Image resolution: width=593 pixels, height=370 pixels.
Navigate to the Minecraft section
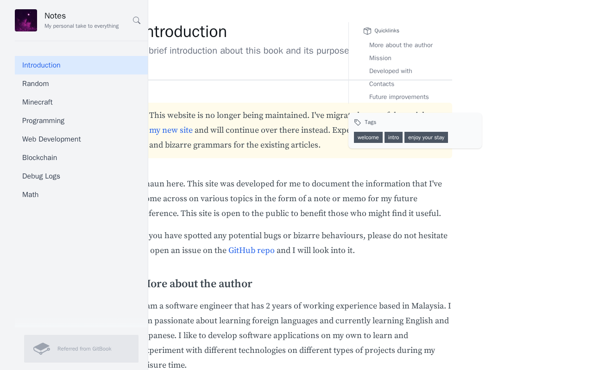click(38, 102)
